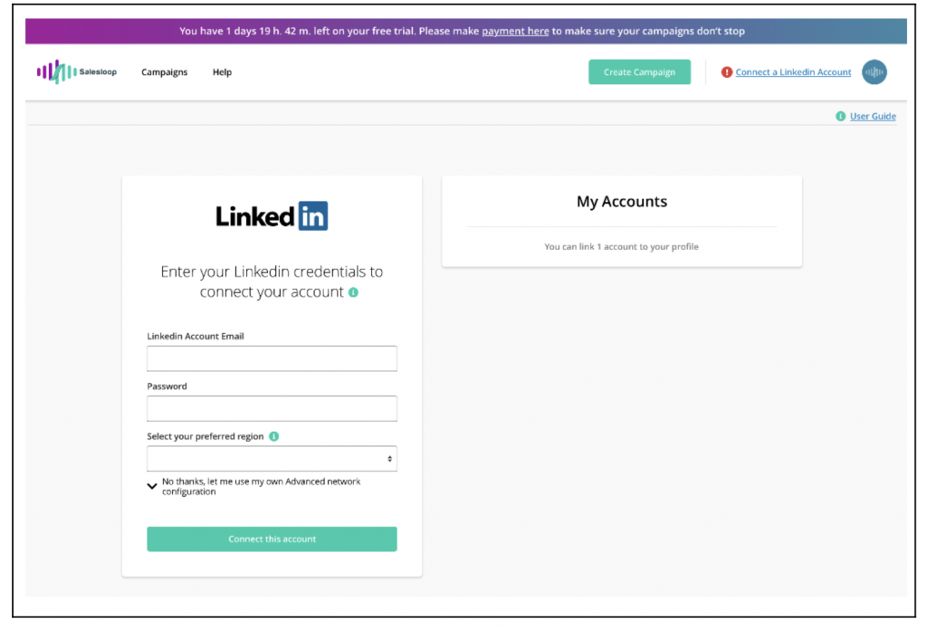Open the User Guide link
This screenshot has height=629, width=927.
[x=872, y=116]
